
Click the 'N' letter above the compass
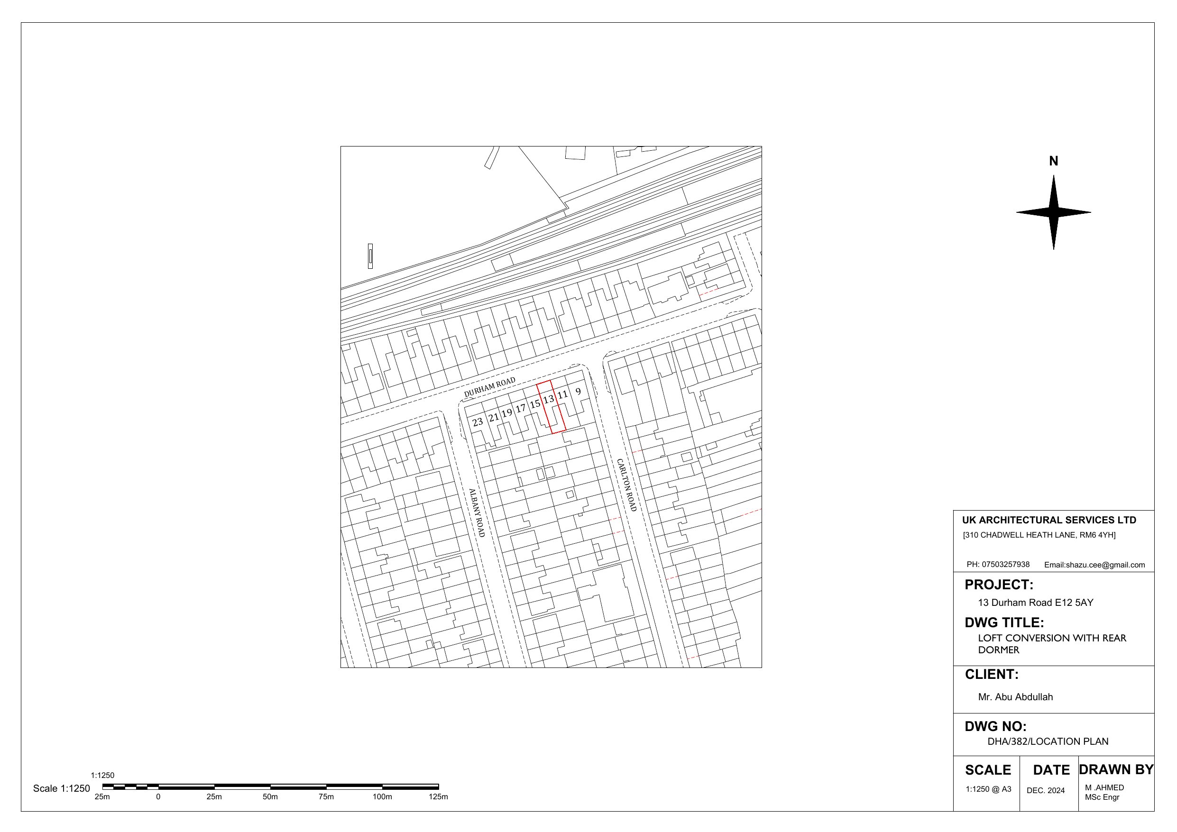click(x=1053, y=161)
